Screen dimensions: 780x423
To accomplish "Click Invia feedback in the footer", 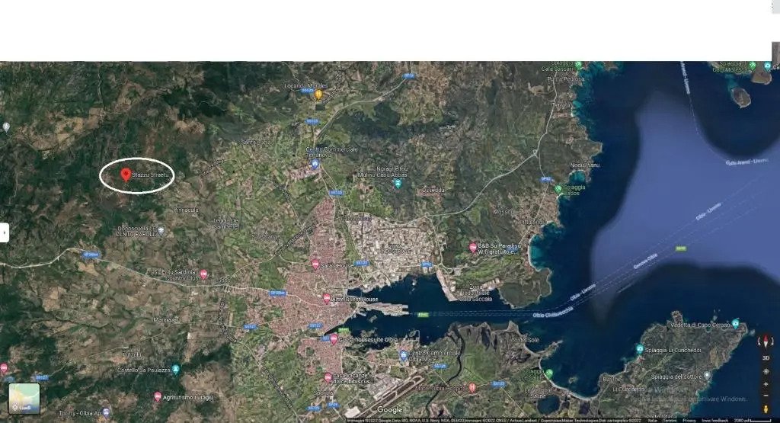I will coord(714,420).
